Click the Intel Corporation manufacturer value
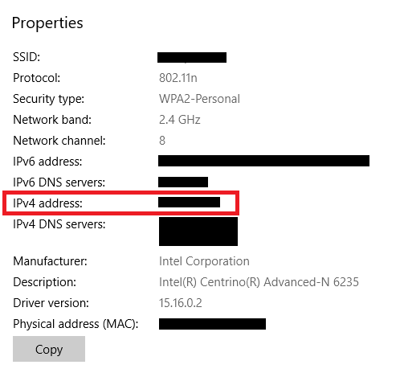The image size is (400, 373). pos(204,261)
